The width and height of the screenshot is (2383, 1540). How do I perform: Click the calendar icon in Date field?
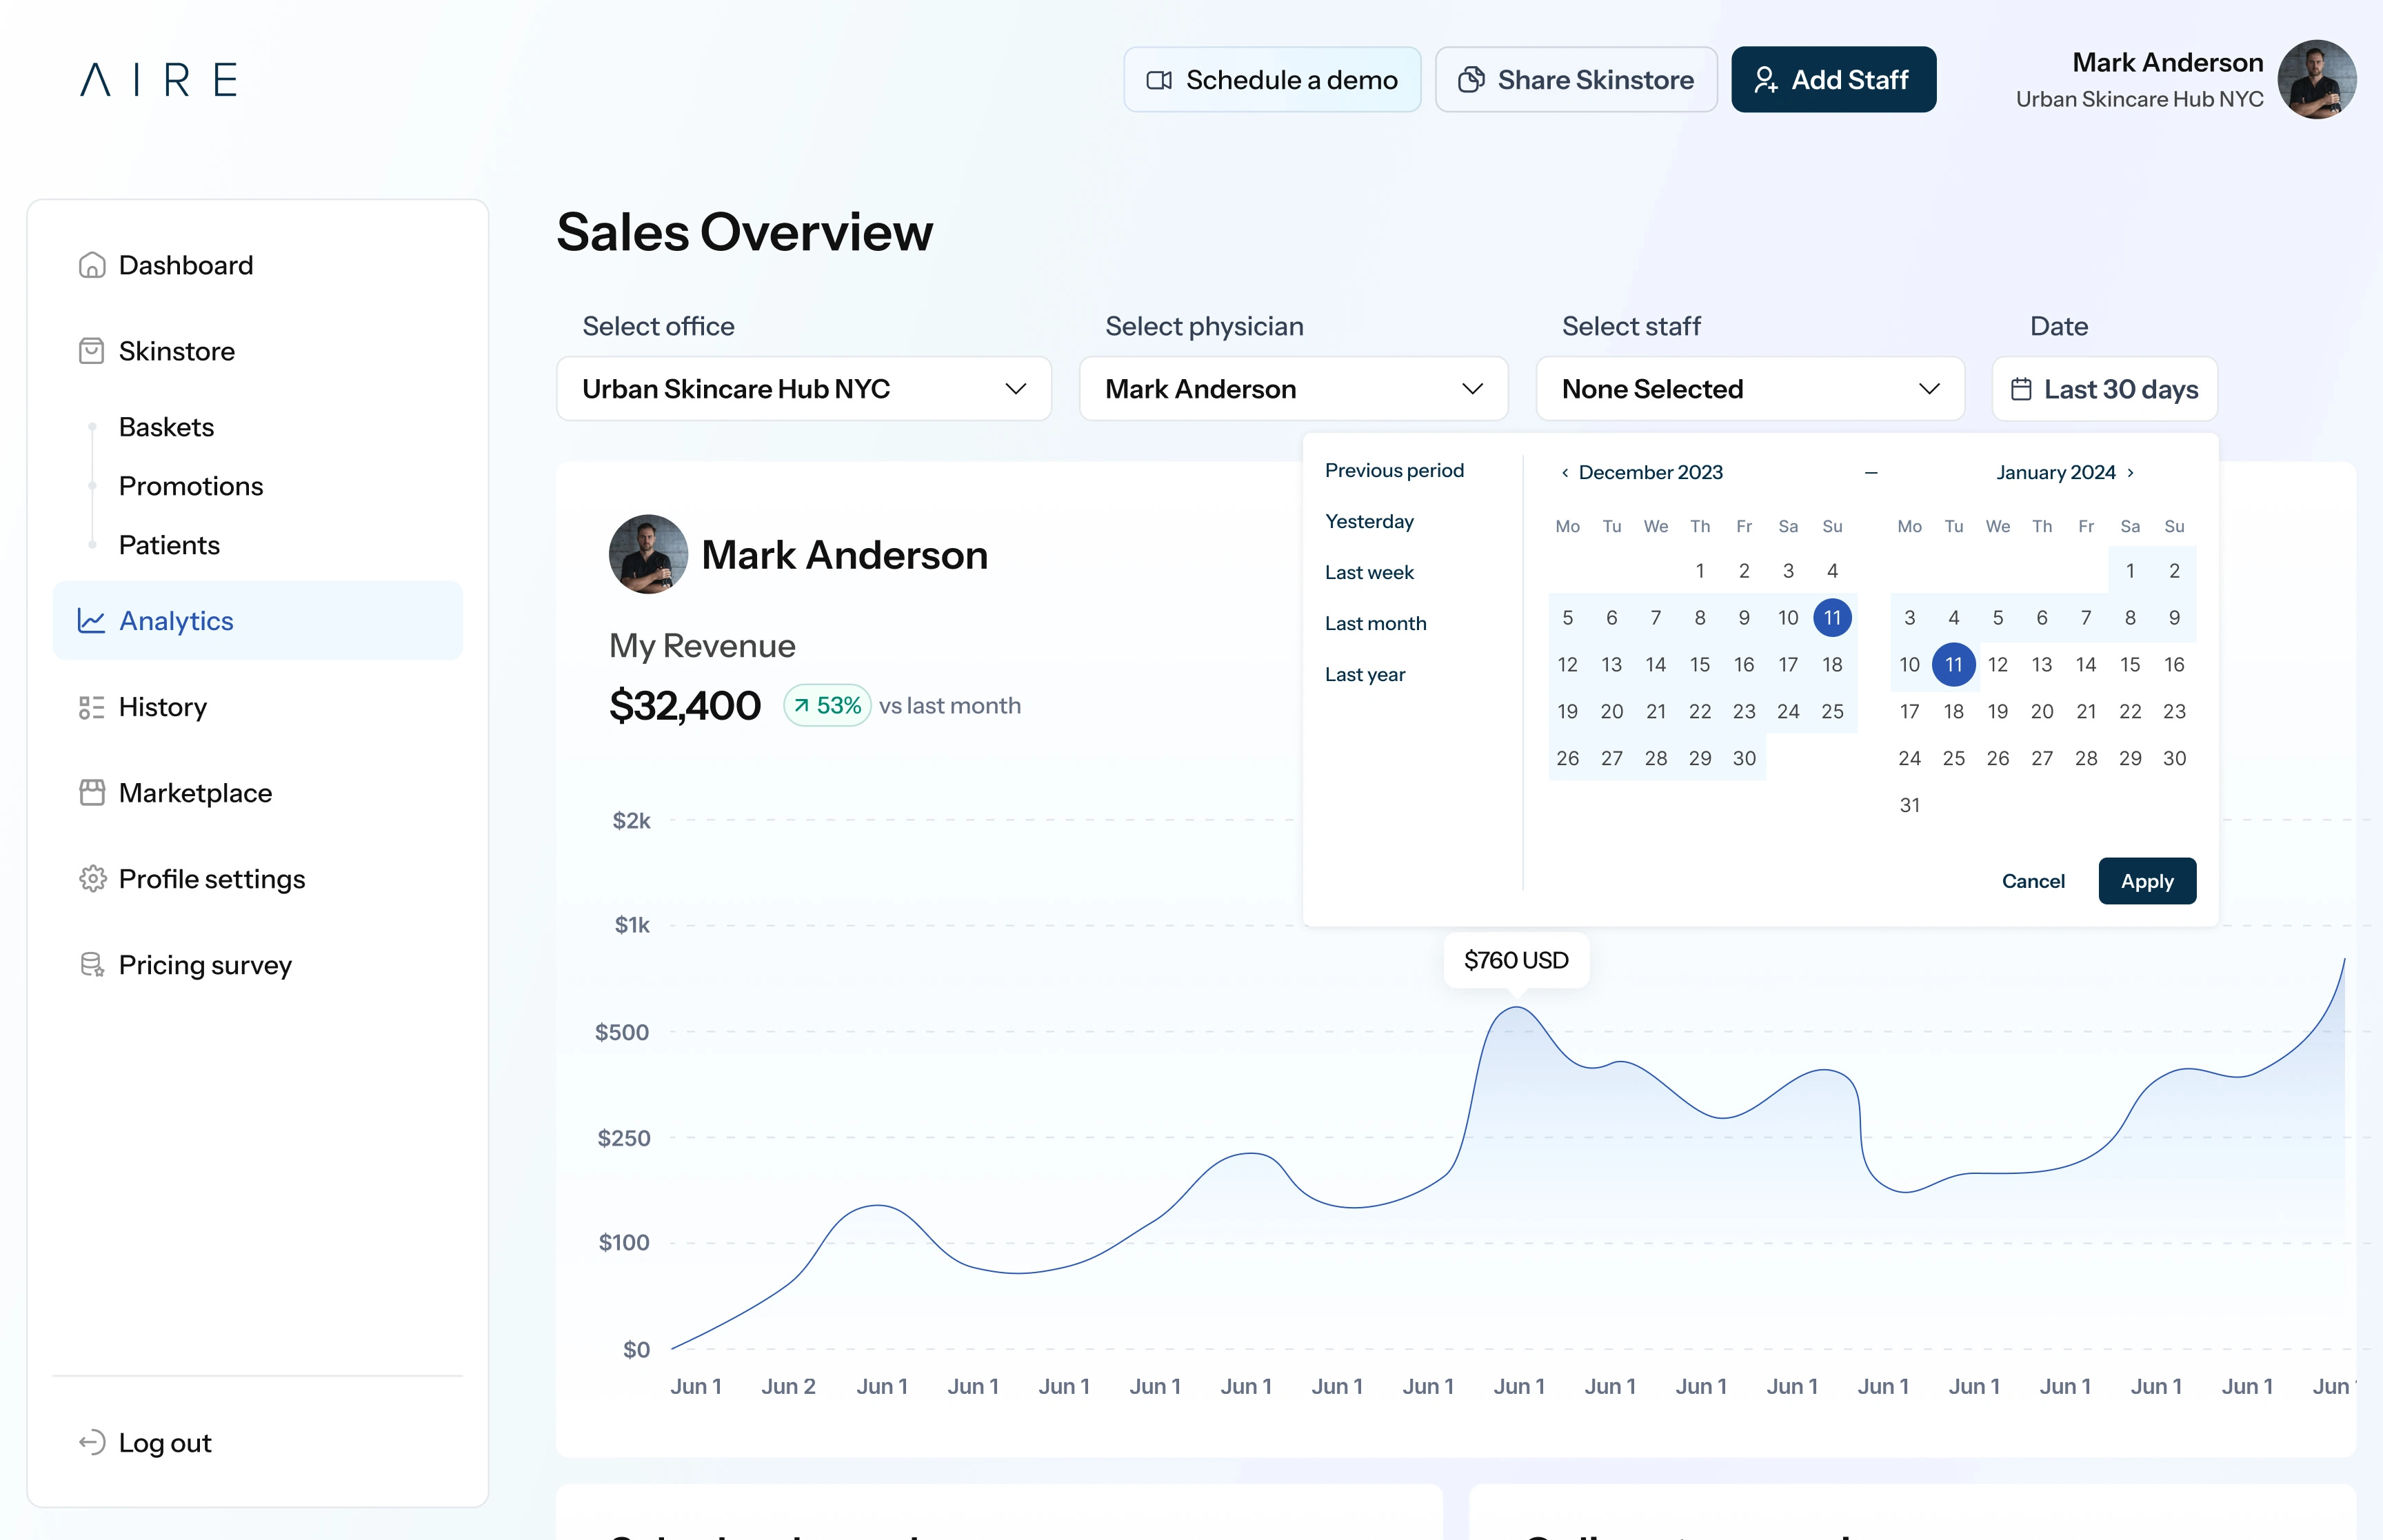[2021, 389]
